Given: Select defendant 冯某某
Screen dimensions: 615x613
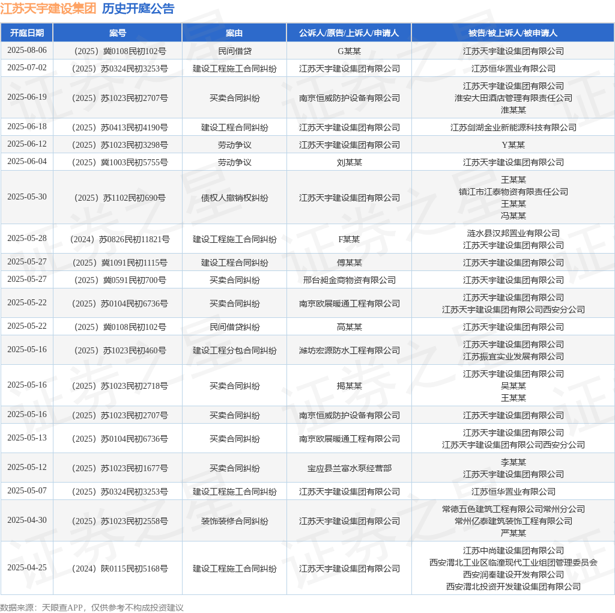Looking at the screenshot, I should (513, 216).
